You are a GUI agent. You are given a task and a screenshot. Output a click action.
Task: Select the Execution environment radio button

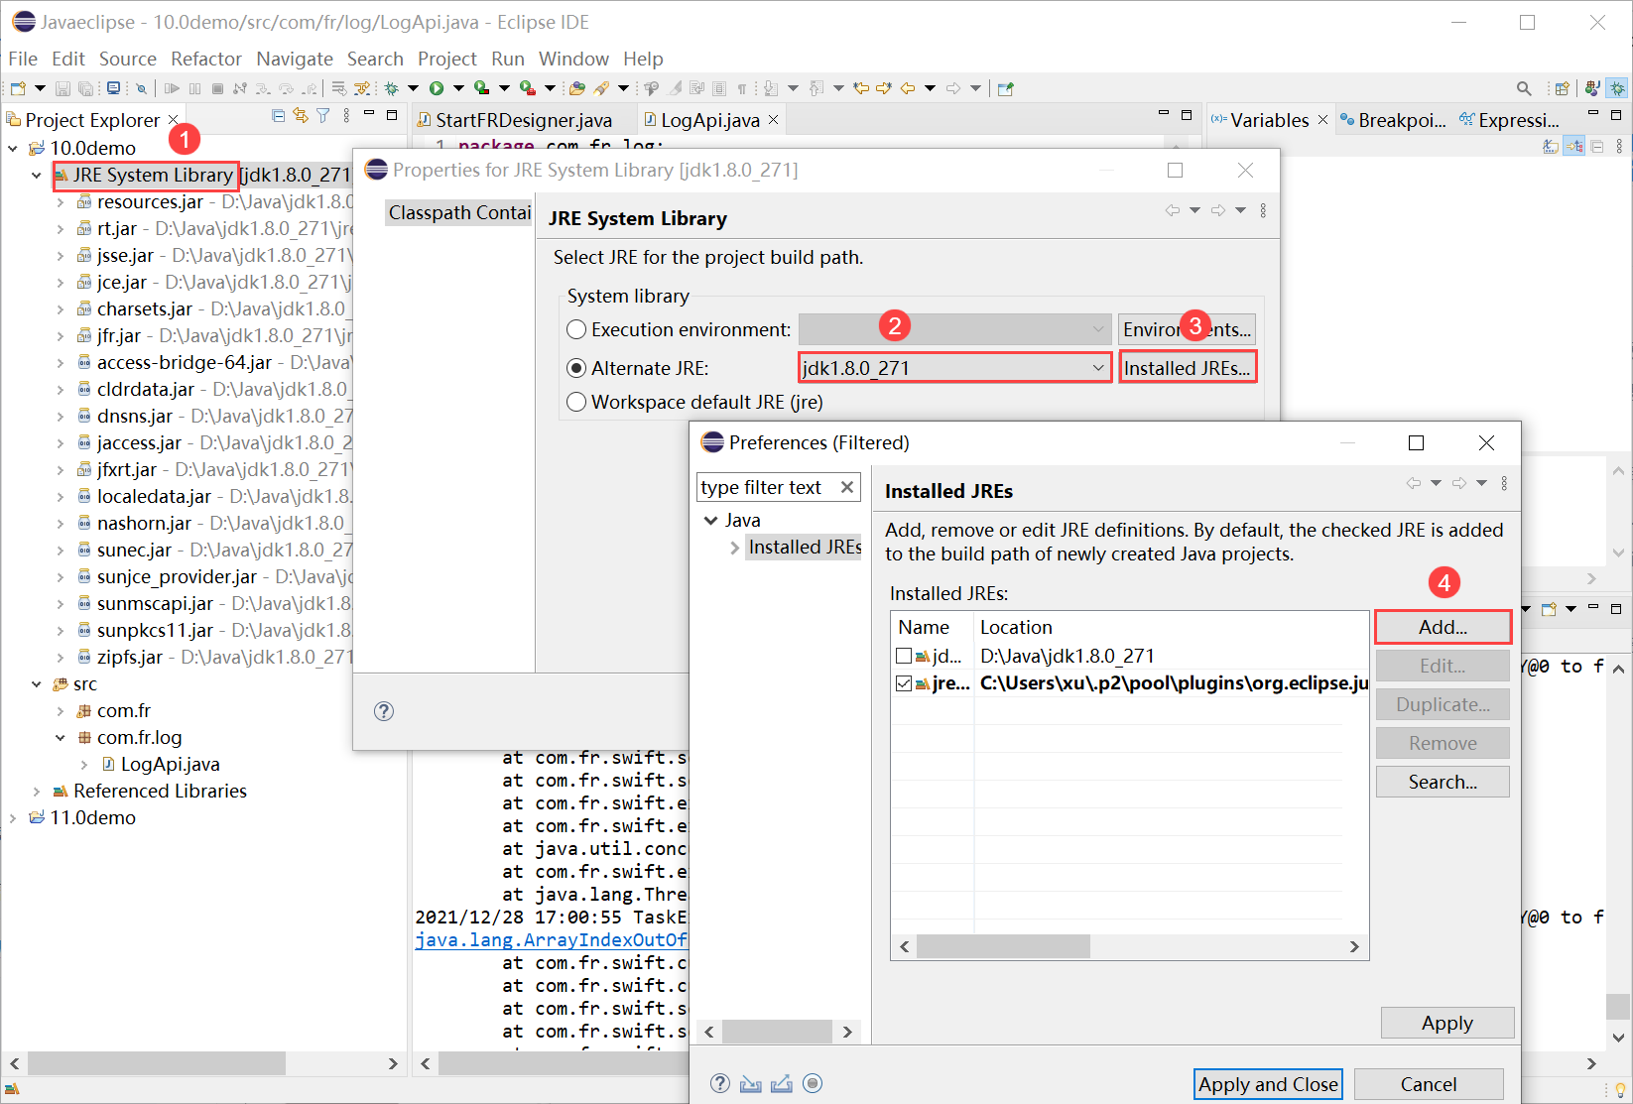[x=576, y=329]
